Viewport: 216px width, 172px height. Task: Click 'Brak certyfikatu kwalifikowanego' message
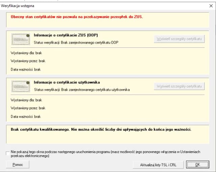coord(101,129)
